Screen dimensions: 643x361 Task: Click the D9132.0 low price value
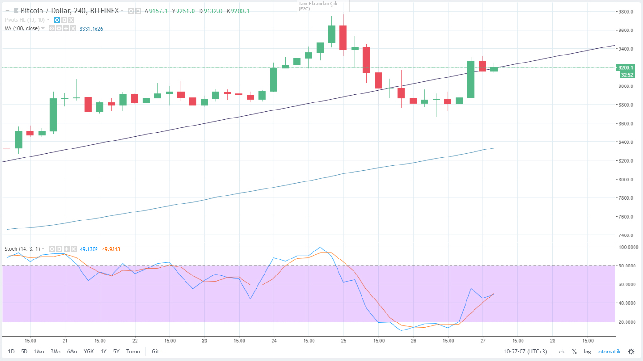[211, 11]
